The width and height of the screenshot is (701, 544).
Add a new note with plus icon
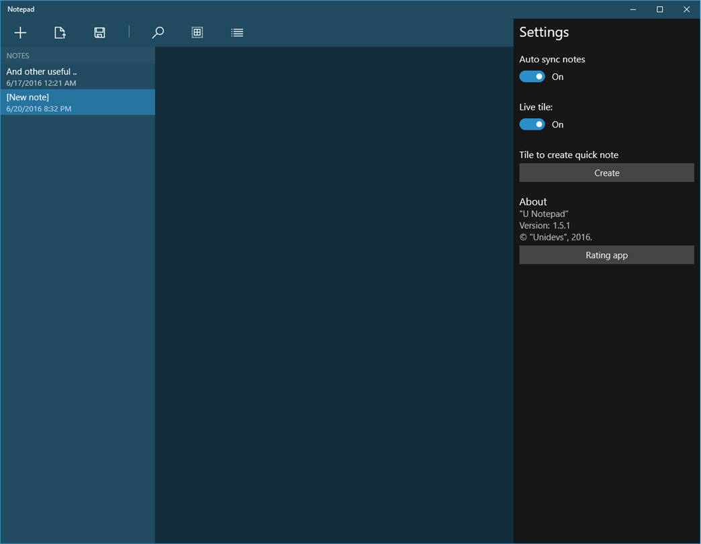pyautogui.click(x=20, y=33)
